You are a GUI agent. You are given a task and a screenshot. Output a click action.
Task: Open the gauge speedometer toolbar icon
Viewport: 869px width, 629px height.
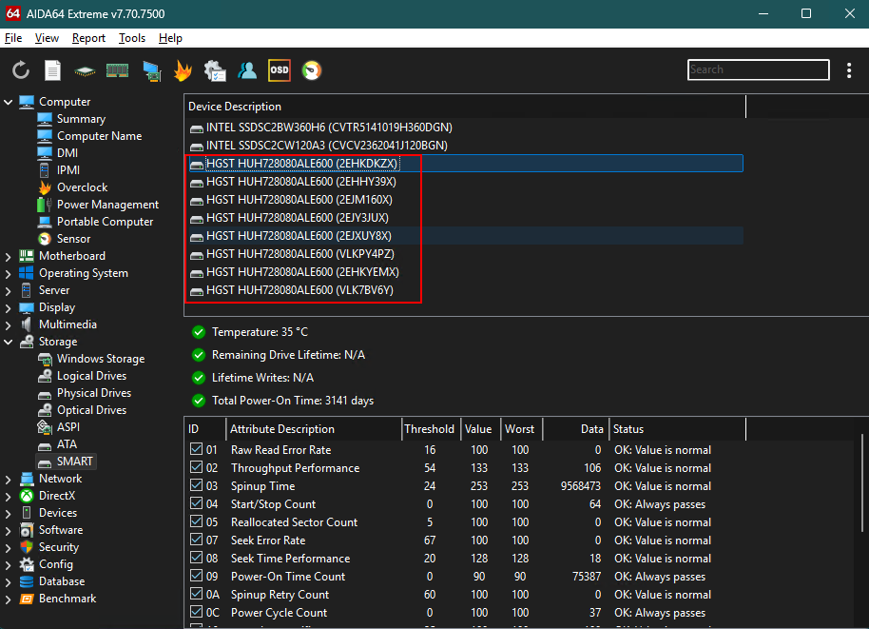tap(311, 70)
